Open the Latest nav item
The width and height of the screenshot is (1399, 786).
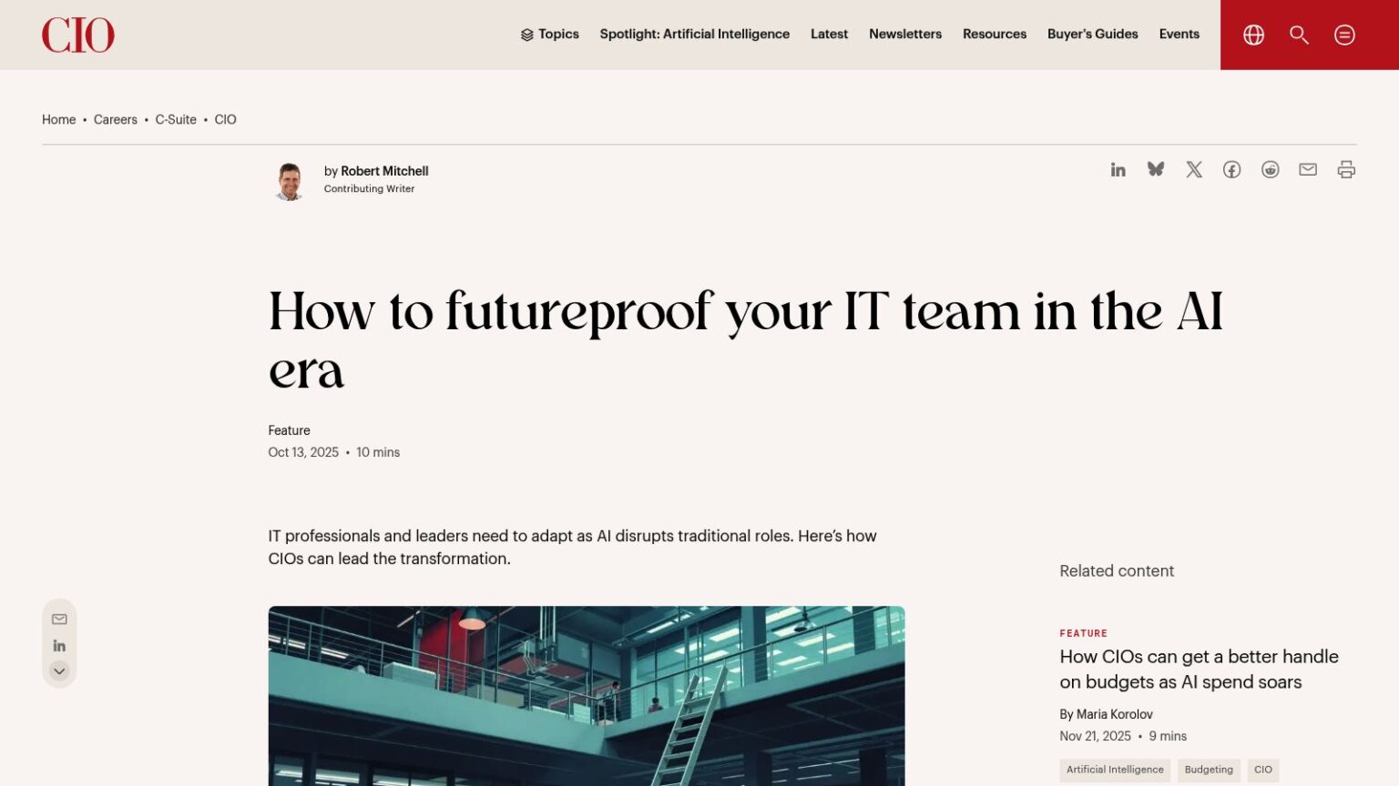[829, 35]
